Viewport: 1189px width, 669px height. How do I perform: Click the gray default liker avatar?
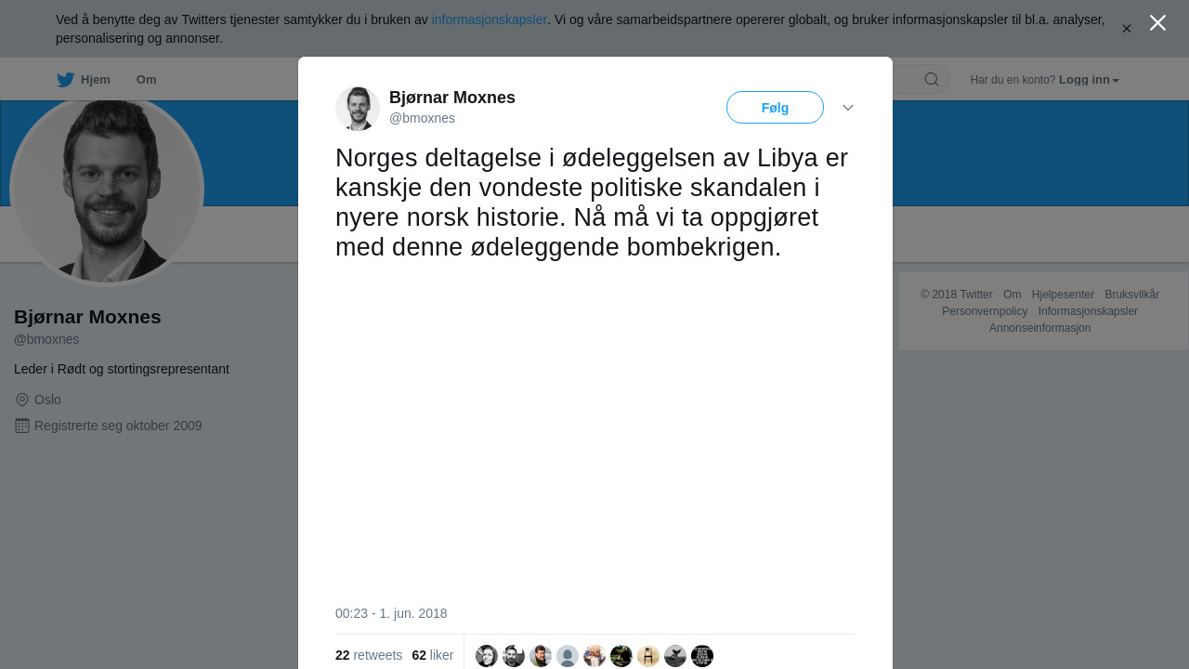coord(568,656)
